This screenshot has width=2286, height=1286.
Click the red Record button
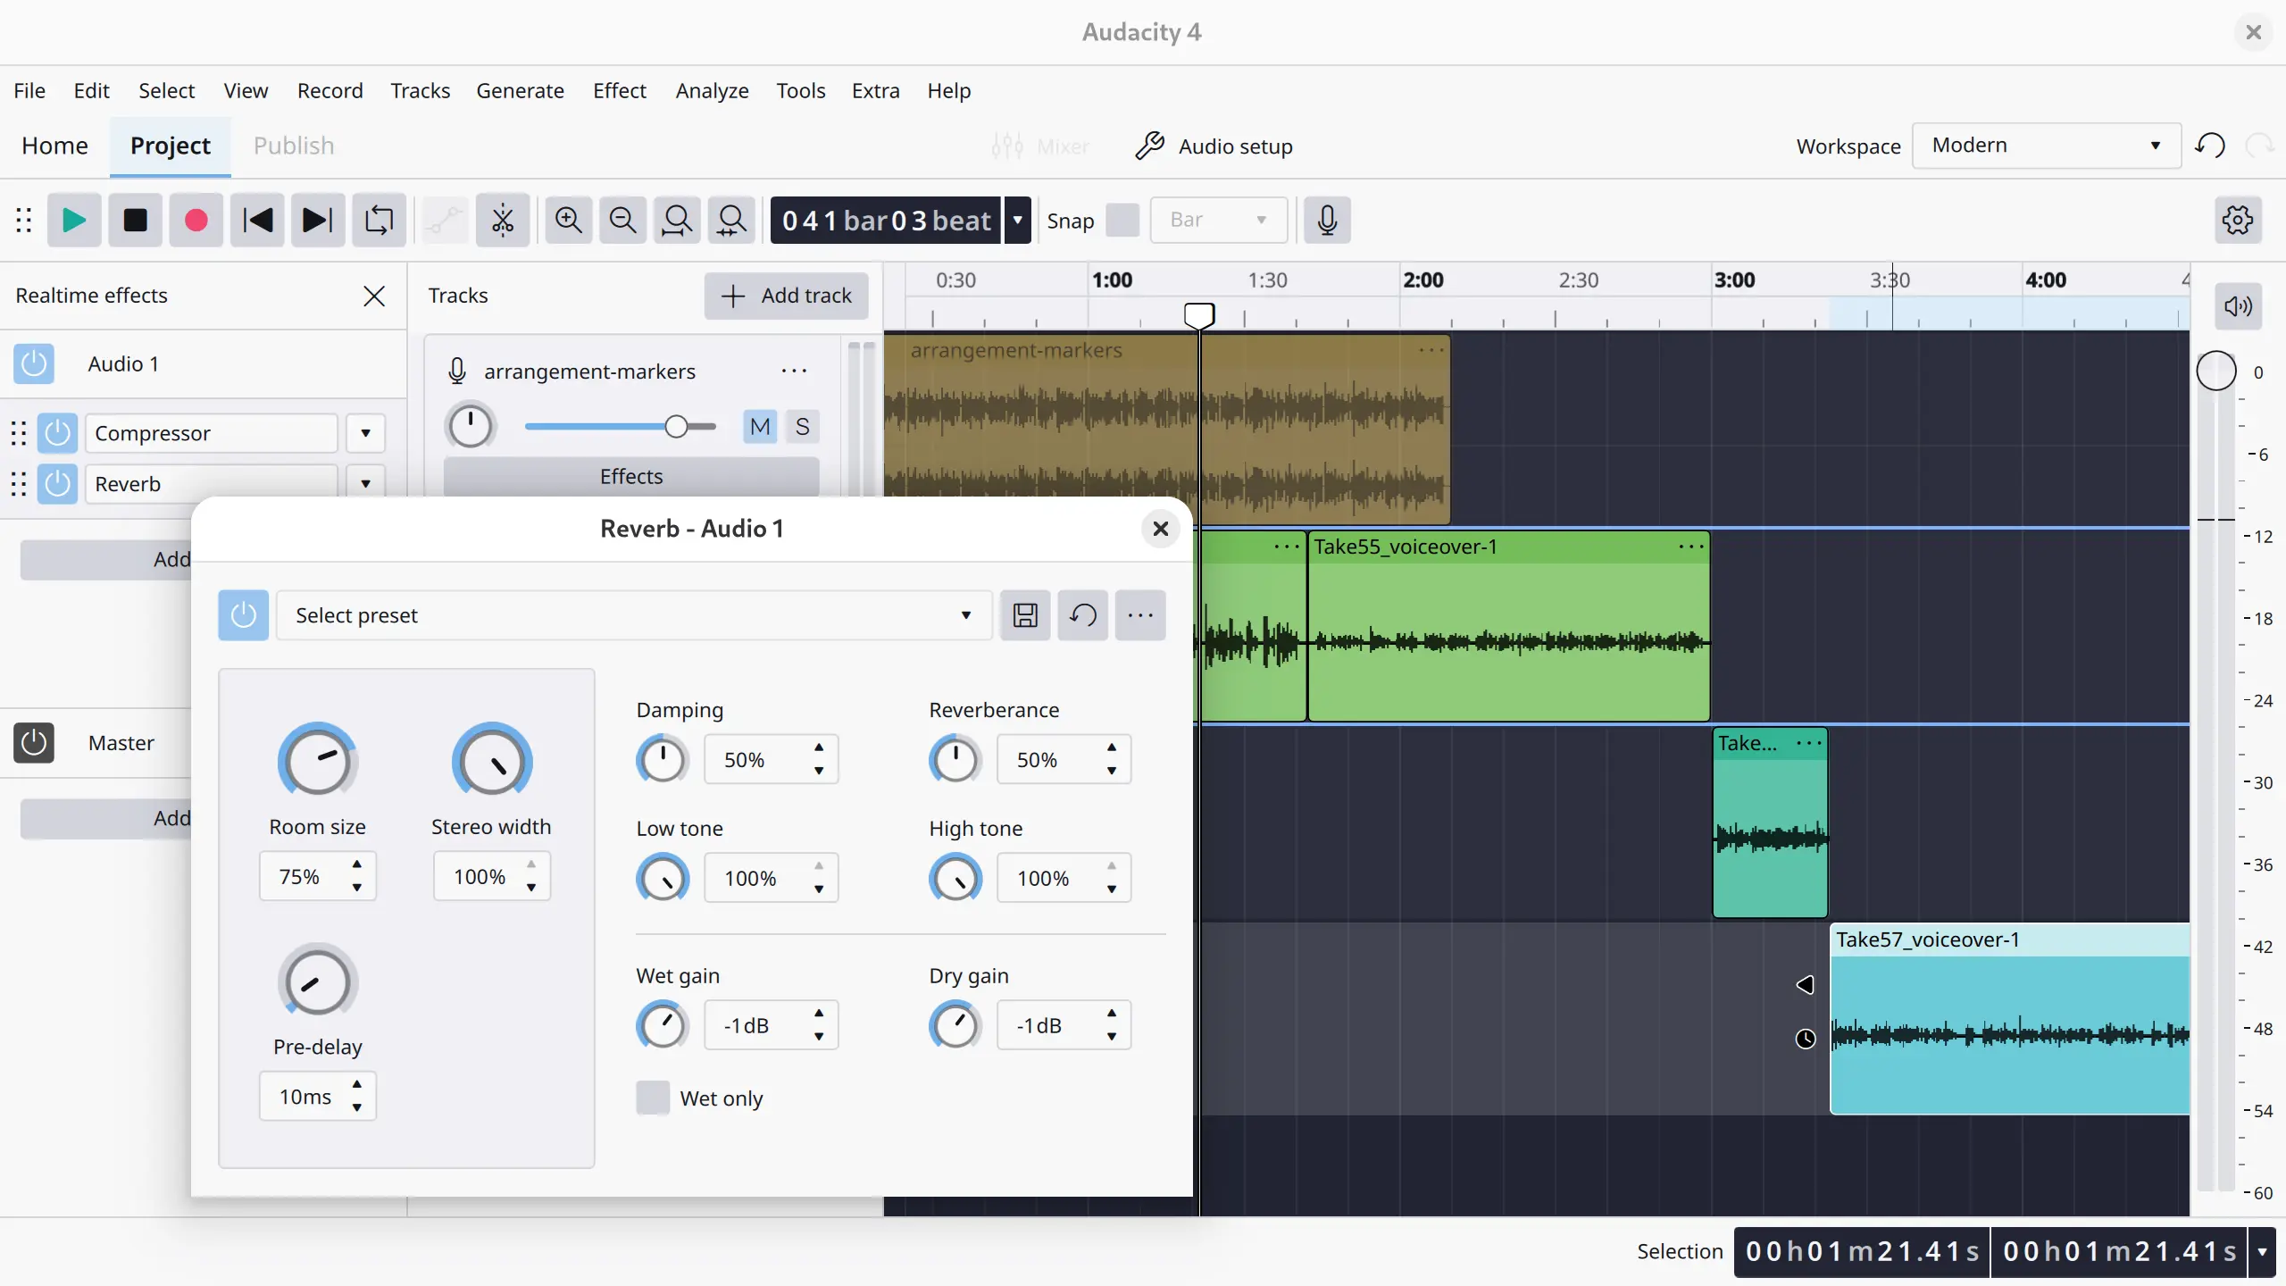click(196, 220)
